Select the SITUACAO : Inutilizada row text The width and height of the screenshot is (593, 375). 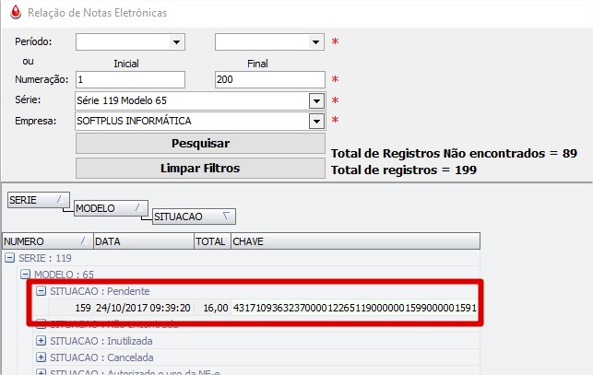pos(101,341)
